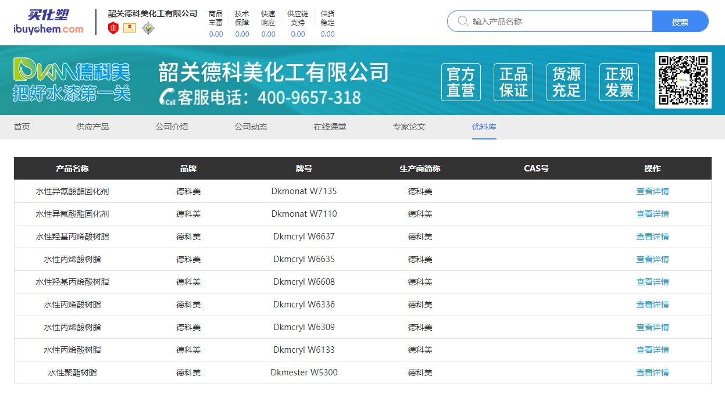725x394 pixels.
Task: Click the grade cell Dkmcryl W6608
Action: click(304, 282)
